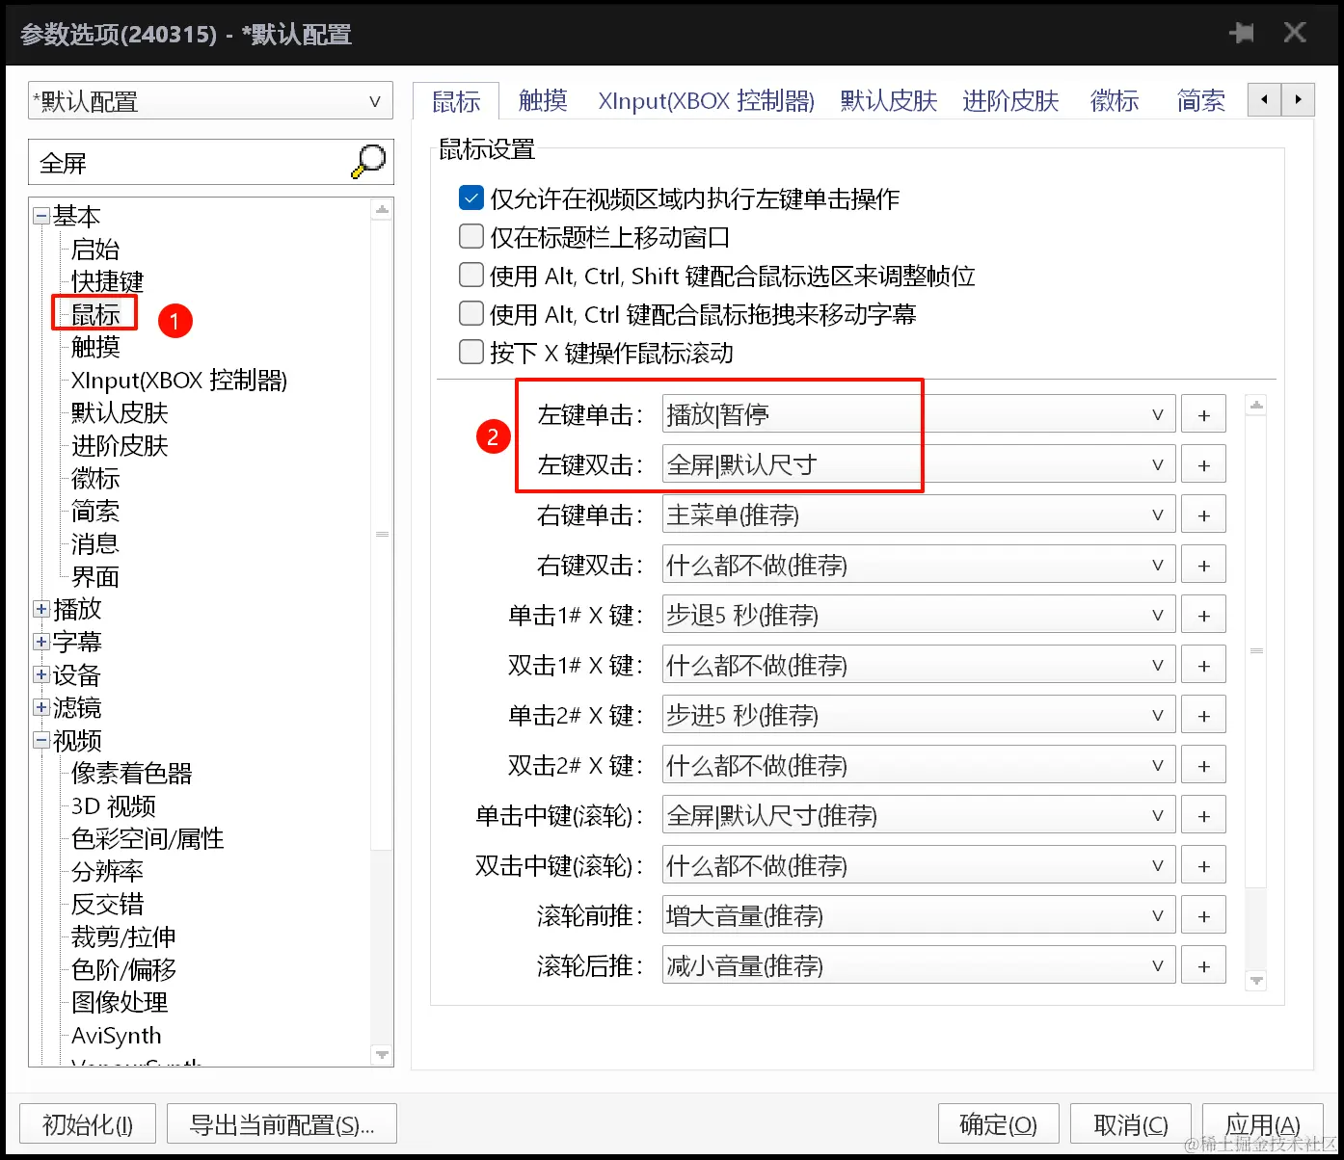Click the + button beside 单击中键(滚轮)
Image resolution: width=1344 pixels, height=1160 pixels.
(x=1203, y=814)
